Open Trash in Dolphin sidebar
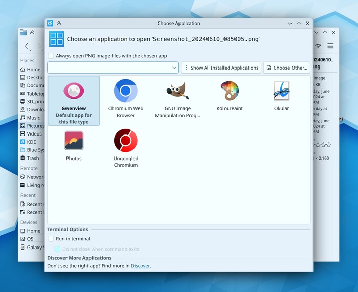 [32, 158]
